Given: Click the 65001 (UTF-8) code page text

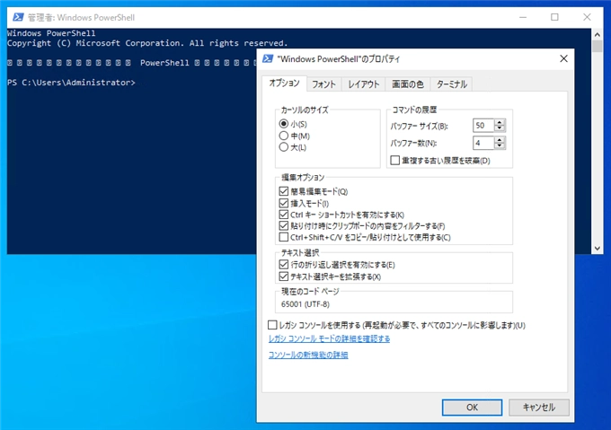Looking at the screenshot, I should (305, 304).
